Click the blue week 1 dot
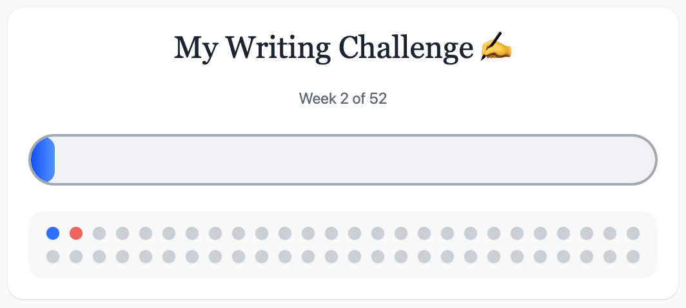 pos(53,233)
